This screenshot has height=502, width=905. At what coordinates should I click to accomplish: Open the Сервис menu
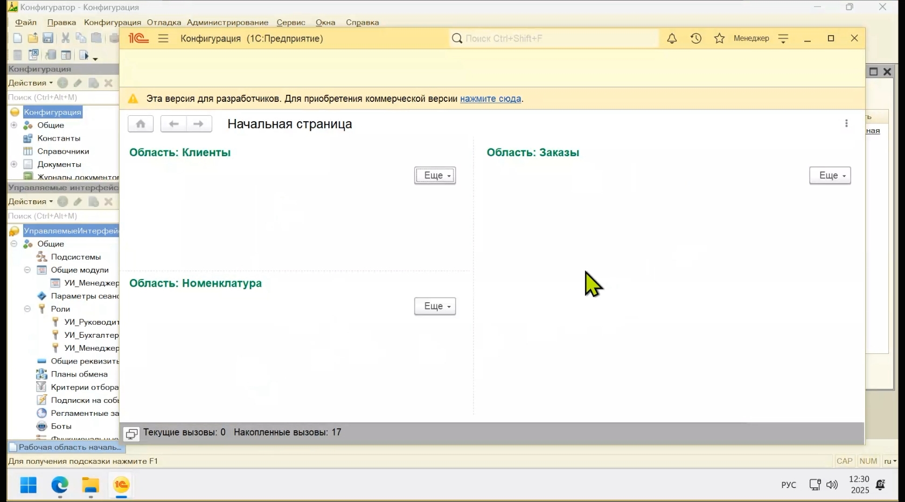(291, 23)
